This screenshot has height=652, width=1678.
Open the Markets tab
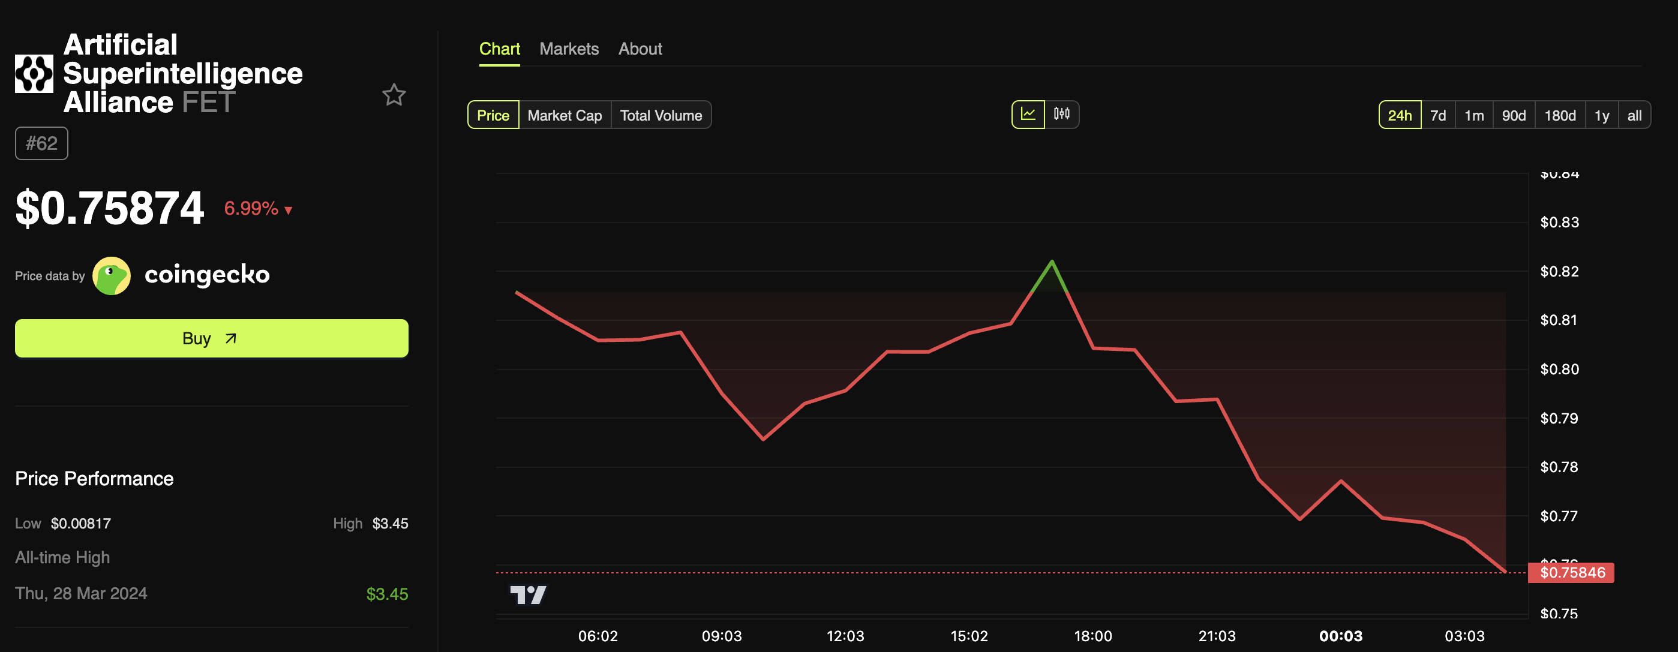click(x=569, y=49)
